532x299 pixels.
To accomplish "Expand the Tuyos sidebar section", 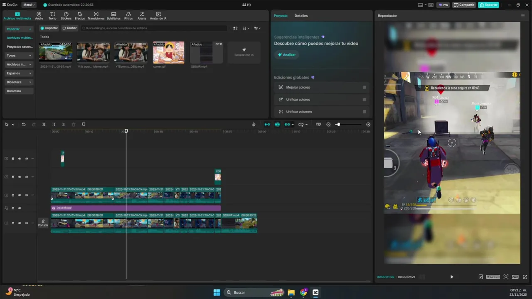I will coord(30,56).
